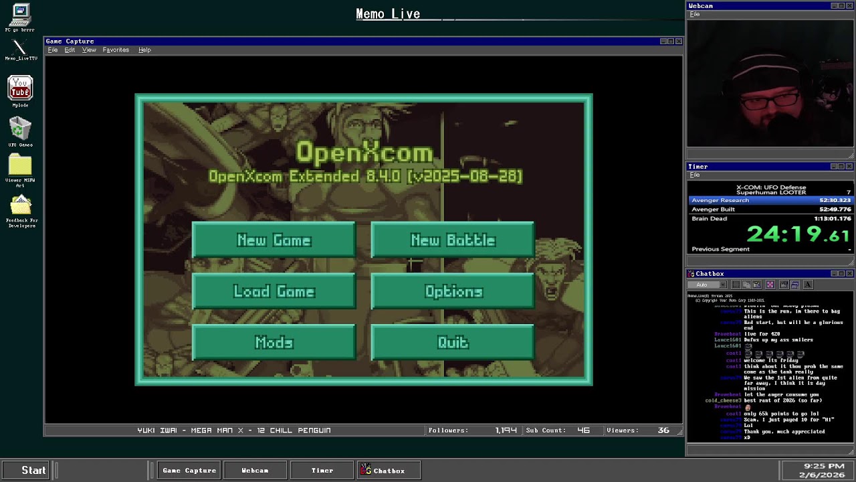The image size is (856, 482).
Task: Close the Timer window
Action: pyautogui.click(x=849, y=167)
